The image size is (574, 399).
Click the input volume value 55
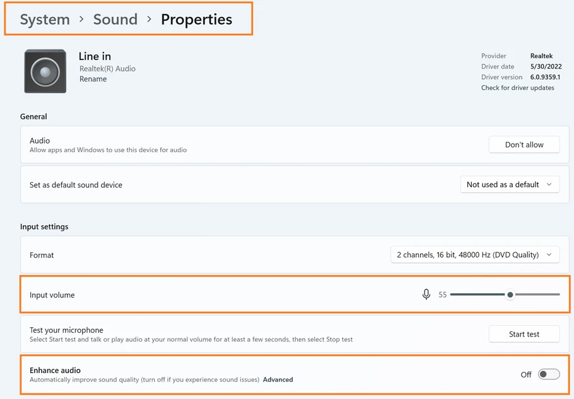442,295
